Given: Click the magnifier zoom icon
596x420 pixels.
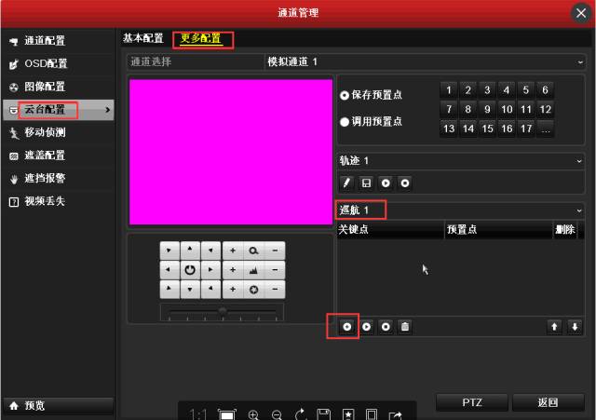Looking at the screenshot, I should (253, 251).
